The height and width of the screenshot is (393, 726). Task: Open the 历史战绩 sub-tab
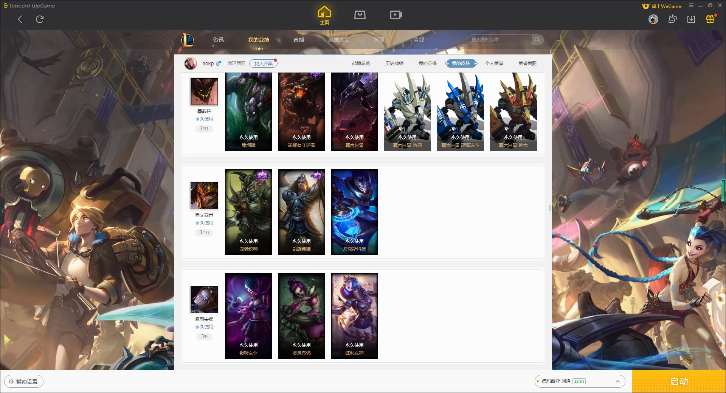(x=394, y=63)
